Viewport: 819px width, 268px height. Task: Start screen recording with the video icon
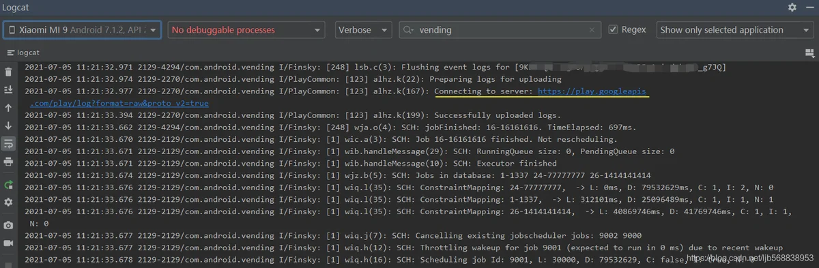(8, 243)
